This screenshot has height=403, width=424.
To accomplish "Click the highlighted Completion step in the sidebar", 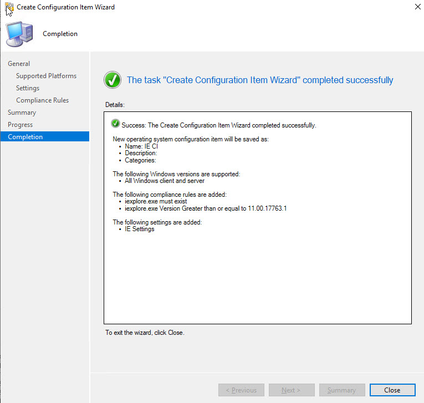I will coord(44,137).
